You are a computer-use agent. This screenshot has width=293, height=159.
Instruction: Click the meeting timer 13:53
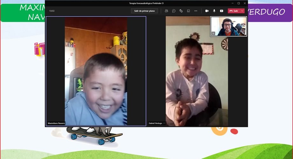(x=52, y=11)
